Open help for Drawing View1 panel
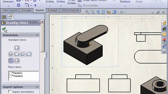This screenshot has height=94, width=168. [39, 22]
